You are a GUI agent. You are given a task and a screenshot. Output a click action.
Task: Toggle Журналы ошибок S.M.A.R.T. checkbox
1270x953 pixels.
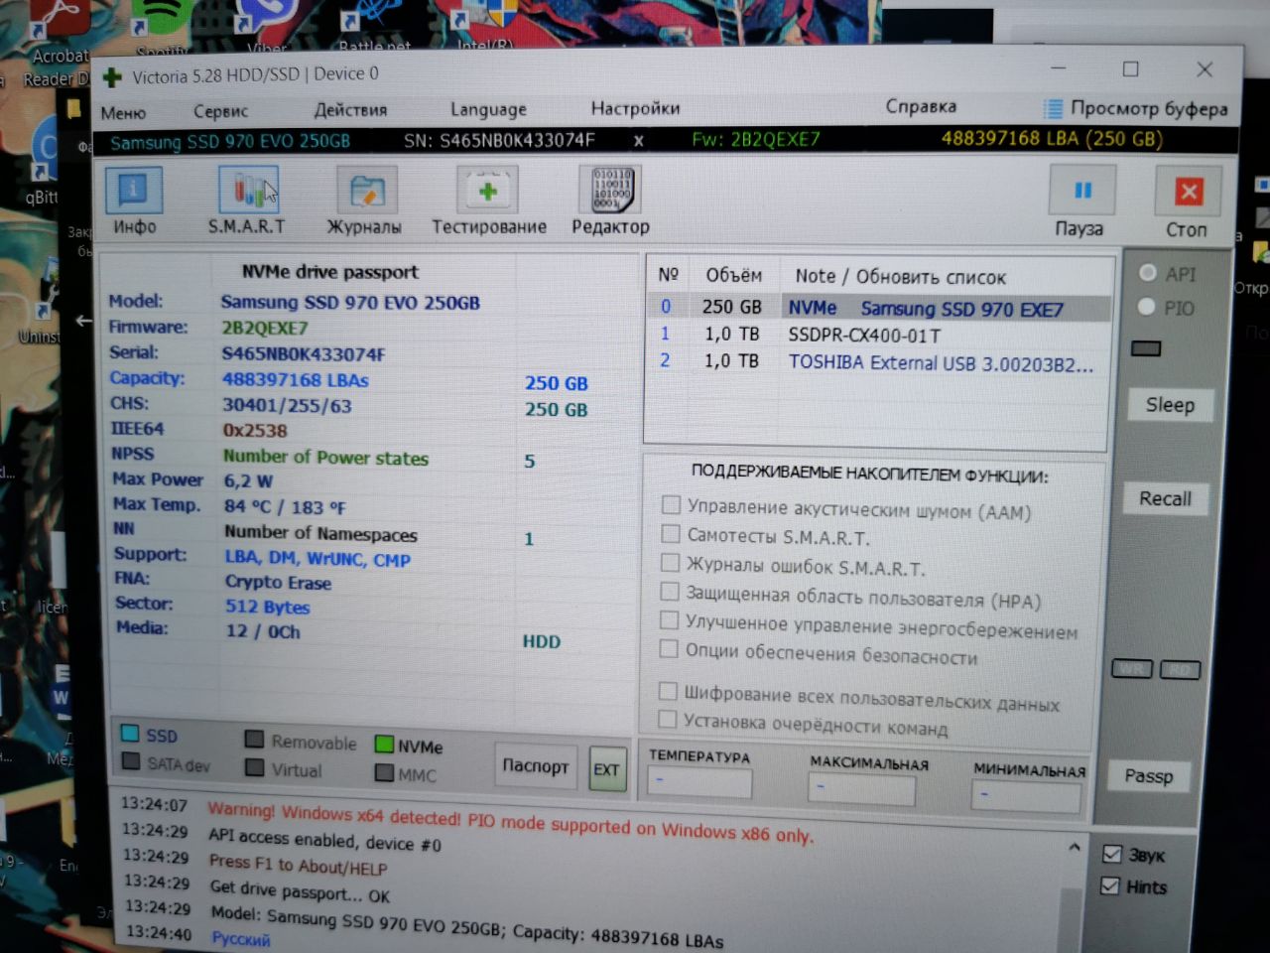click(671, 563)
